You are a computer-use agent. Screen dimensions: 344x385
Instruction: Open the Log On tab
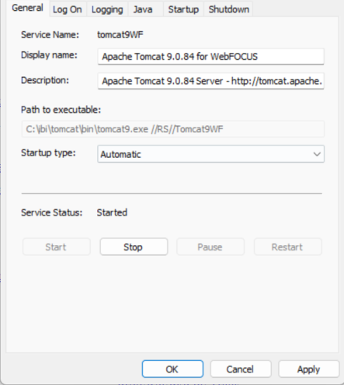(68, 9)
